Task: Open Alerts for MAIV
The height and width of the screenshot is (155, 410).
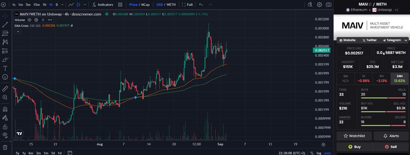Action: coord(391,136)
